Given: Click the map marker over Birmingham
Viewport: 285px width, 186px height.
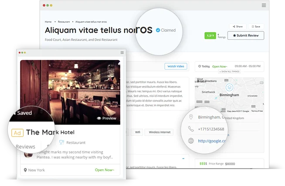Looking at the screenshot, I should pos(229,88).
